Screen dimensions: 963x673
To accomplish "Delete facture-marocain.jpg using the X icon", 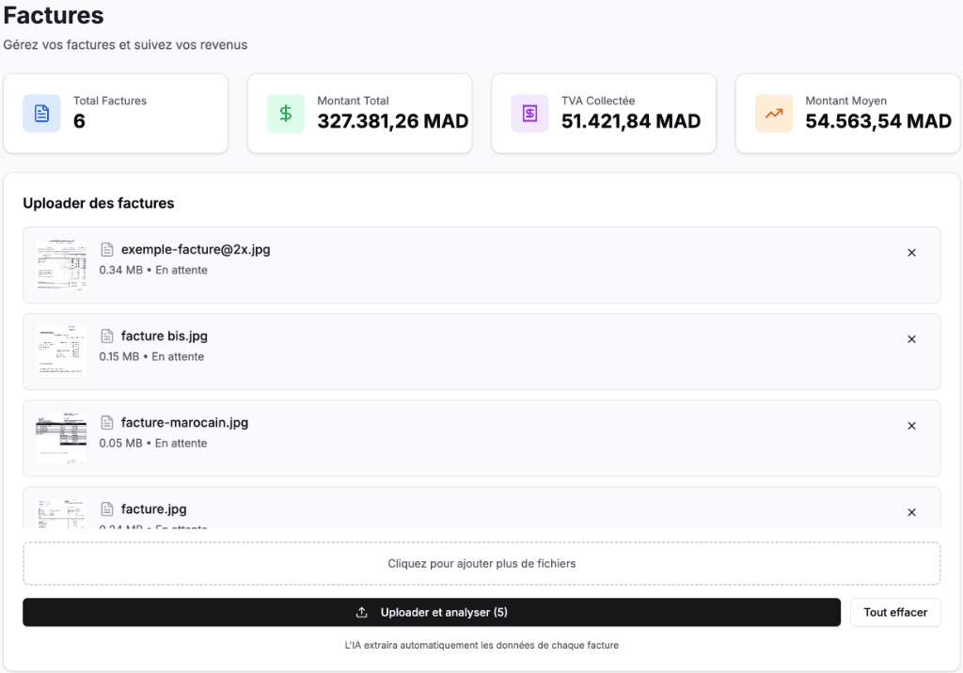I will (x=911, y=426).
